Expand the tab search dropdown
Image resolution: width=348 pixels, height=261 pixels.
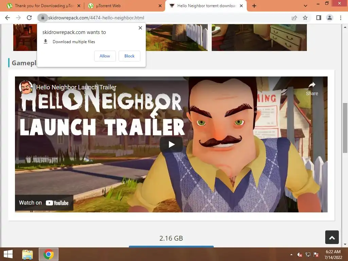click(x=306, y=6)
